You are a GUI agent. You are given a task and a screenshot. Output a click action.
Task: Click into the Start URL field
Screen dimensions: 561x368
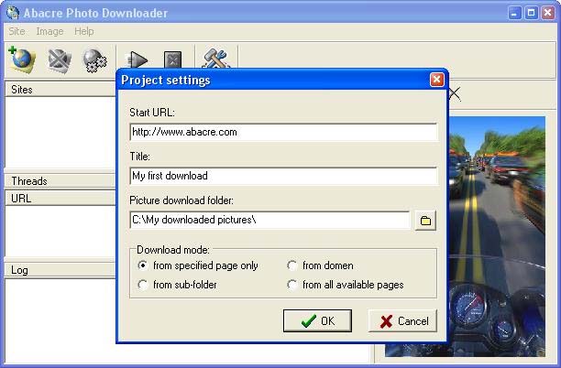(x=282, y=132)
